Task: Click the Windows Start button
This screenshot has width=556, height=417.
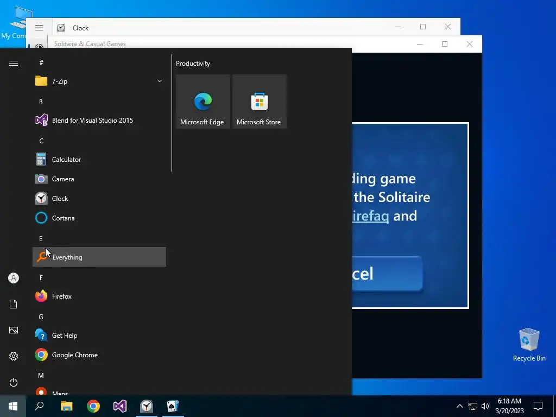Action: (13, 406)
